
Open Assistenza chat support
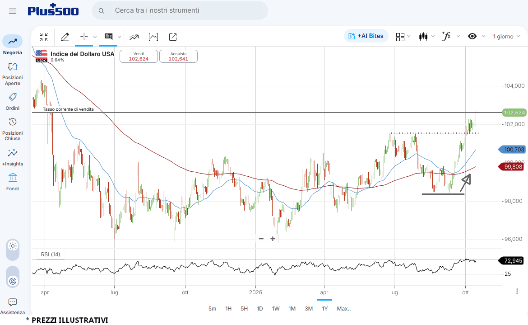point(13,306)
